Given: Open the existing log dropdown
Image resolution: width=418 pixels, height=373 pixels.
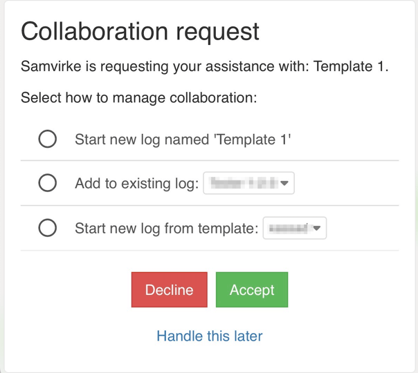Looking at the screenshot, I should click(248, 183).
